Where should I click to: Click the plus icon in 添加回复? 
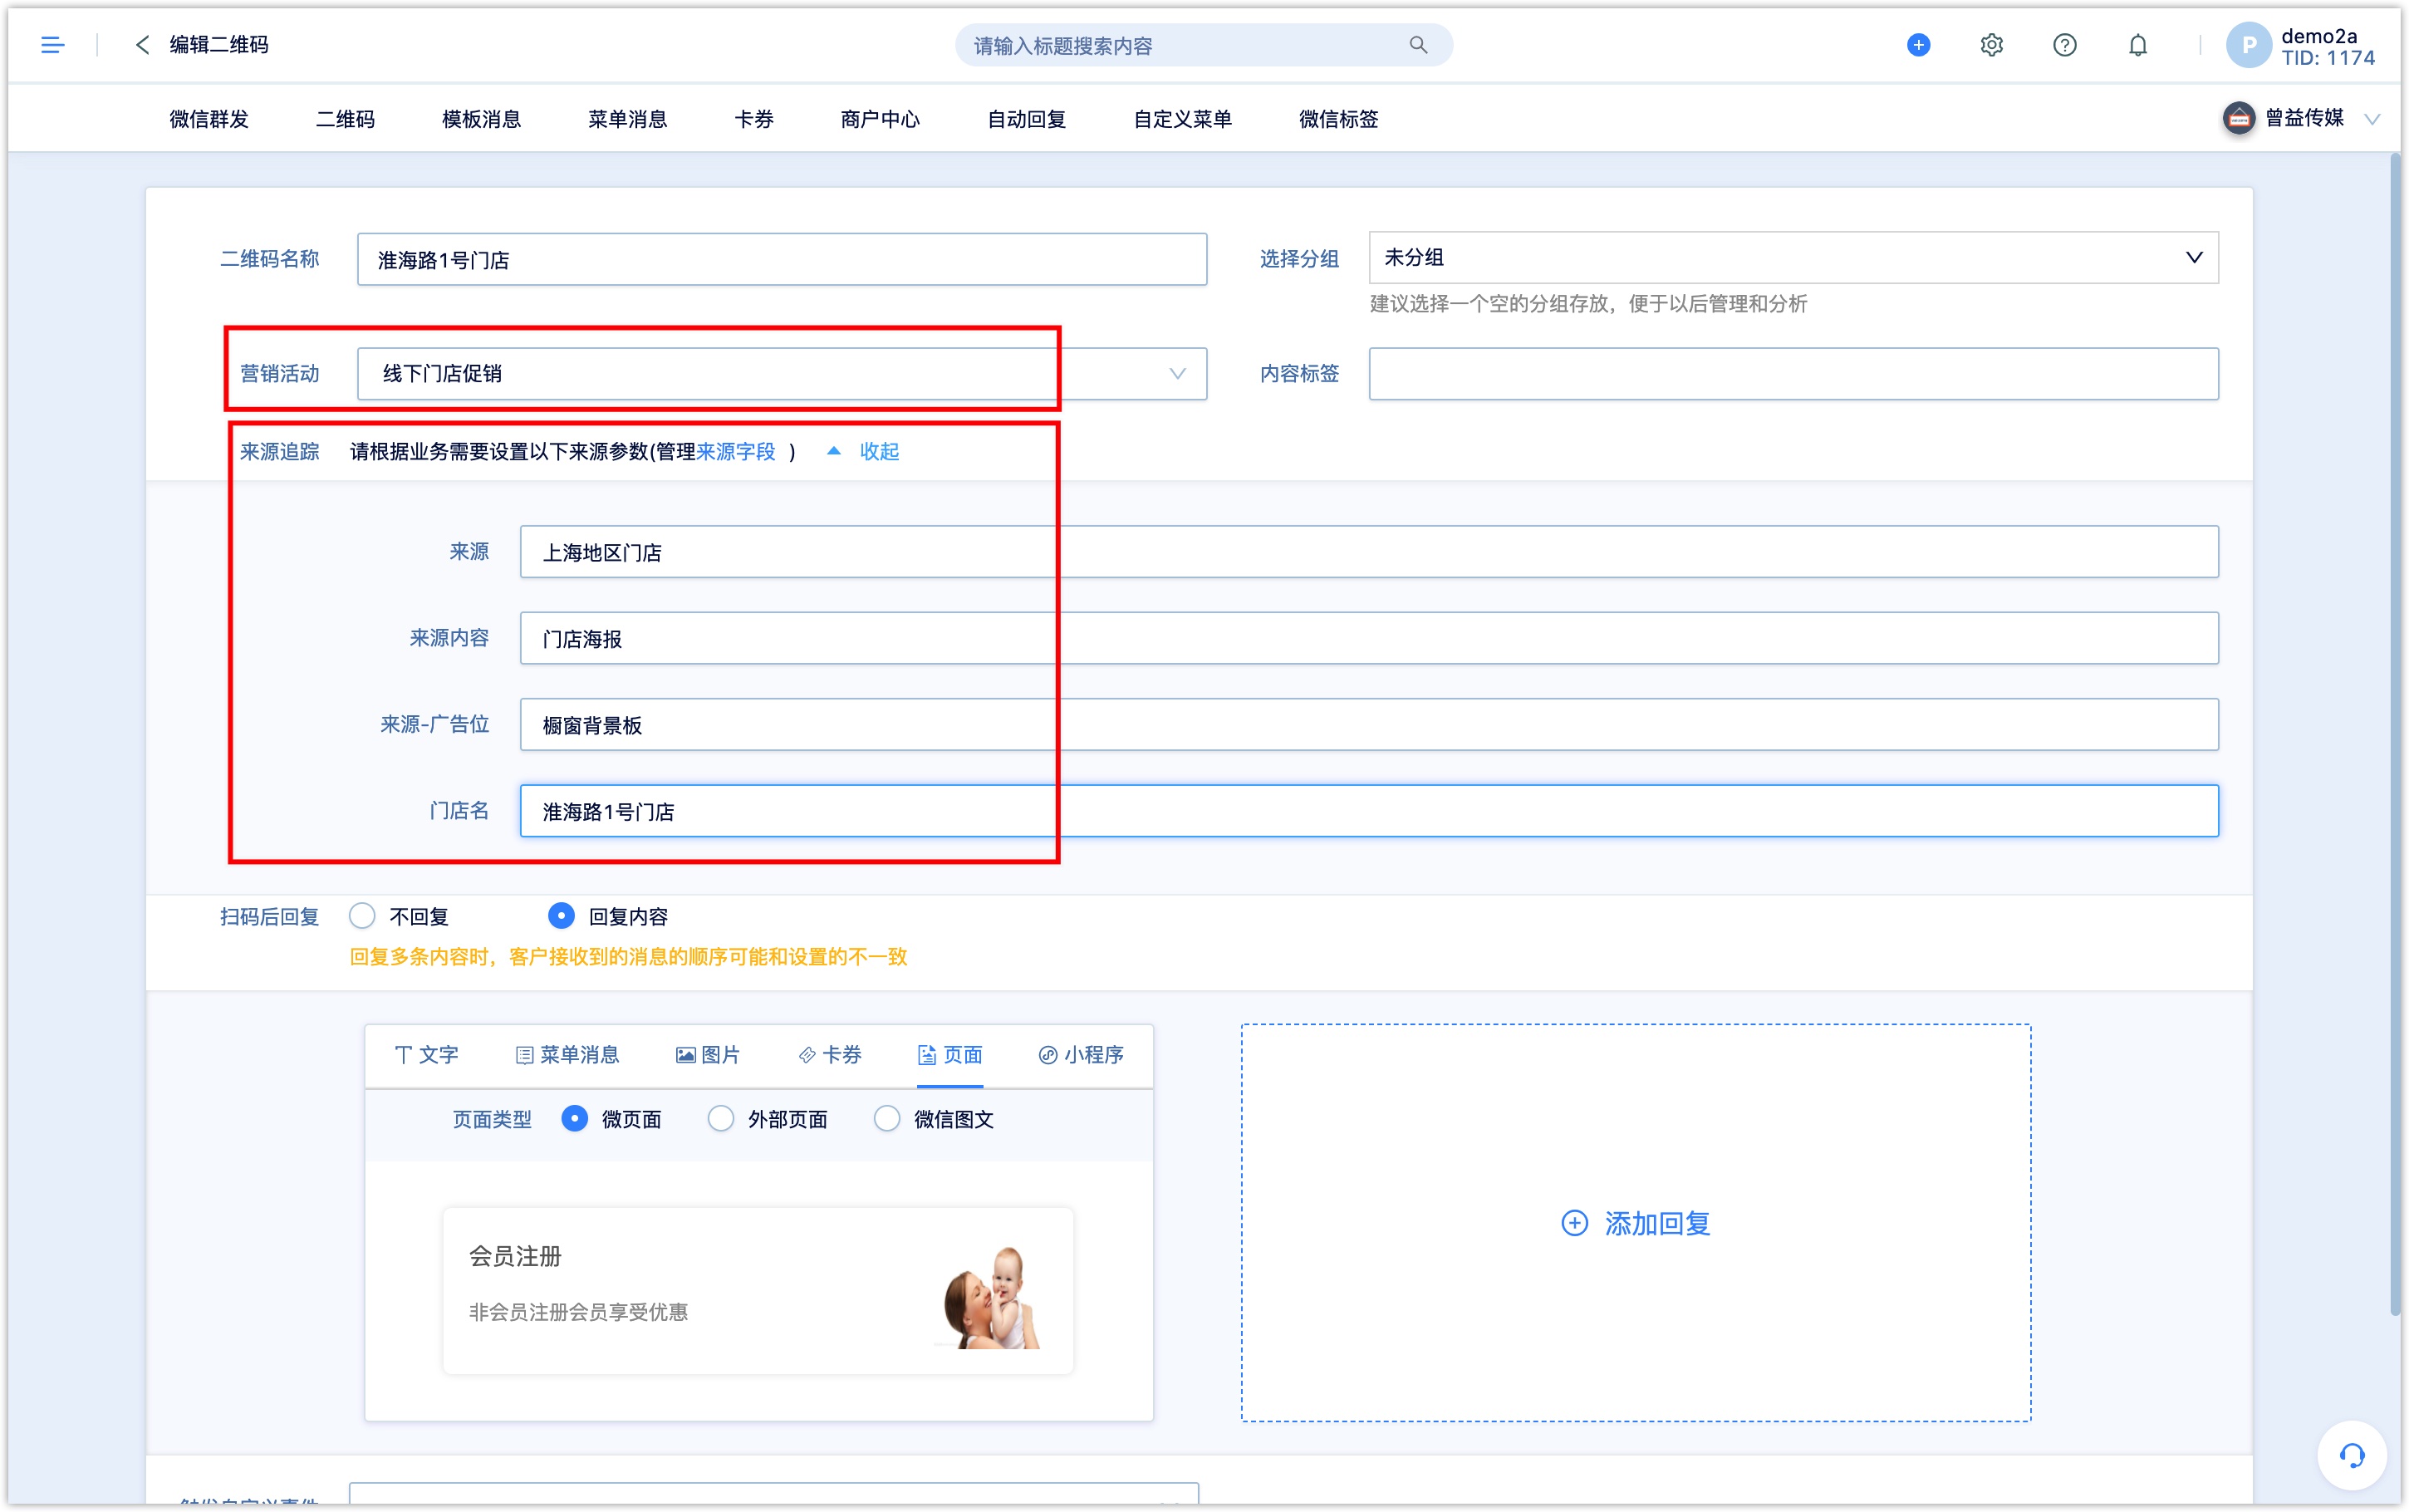point(1574,1223)
